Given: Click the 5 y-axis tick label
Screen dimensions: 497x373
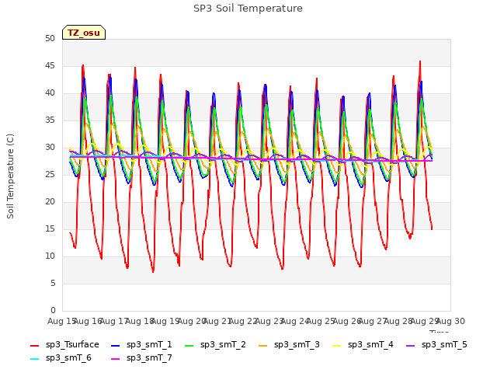Looking at the screenshot, I should pos(53,283).
